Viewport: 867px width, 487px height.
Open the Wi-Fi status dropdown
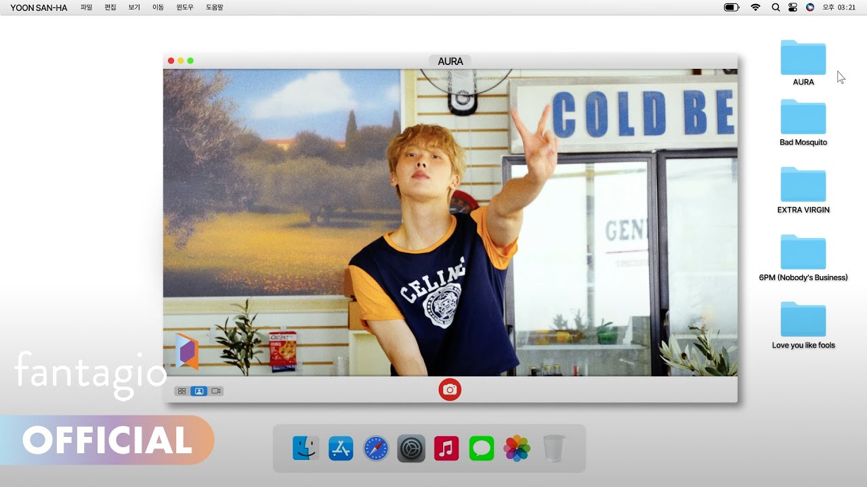click(755, 7)
